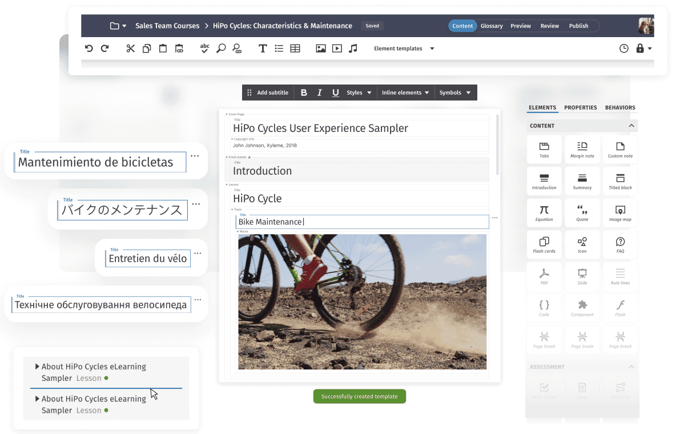The image size is (676, 434).
Task: Click into the Bike Maintenance title field
Action: [362, 222]
